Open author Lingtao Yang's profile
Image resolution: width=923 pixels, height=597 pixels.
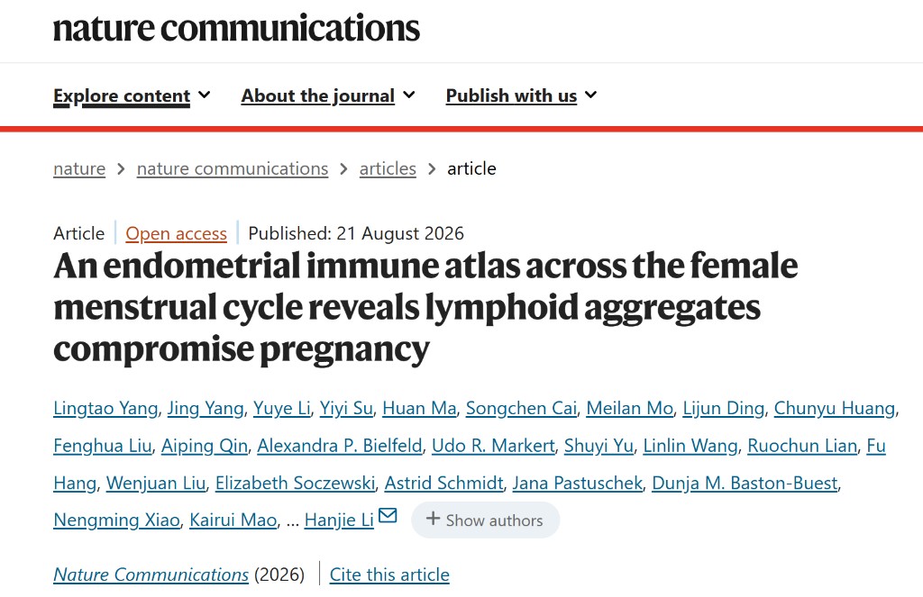[x=105, y=408]
